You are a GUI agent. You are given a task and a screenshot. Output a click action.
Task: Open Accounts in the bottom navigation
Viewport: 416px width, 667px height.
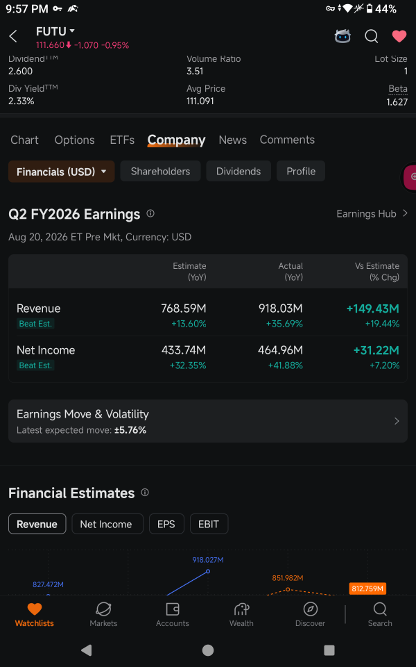(173, 615)
